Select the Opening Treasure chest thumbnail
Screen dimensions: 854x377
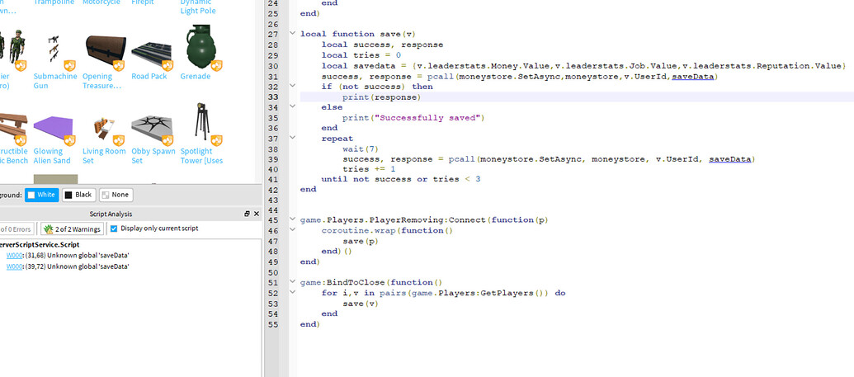[x=105, y=50]
